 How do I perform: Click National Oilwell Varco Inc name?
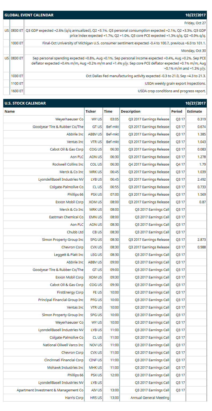[63, 345]
